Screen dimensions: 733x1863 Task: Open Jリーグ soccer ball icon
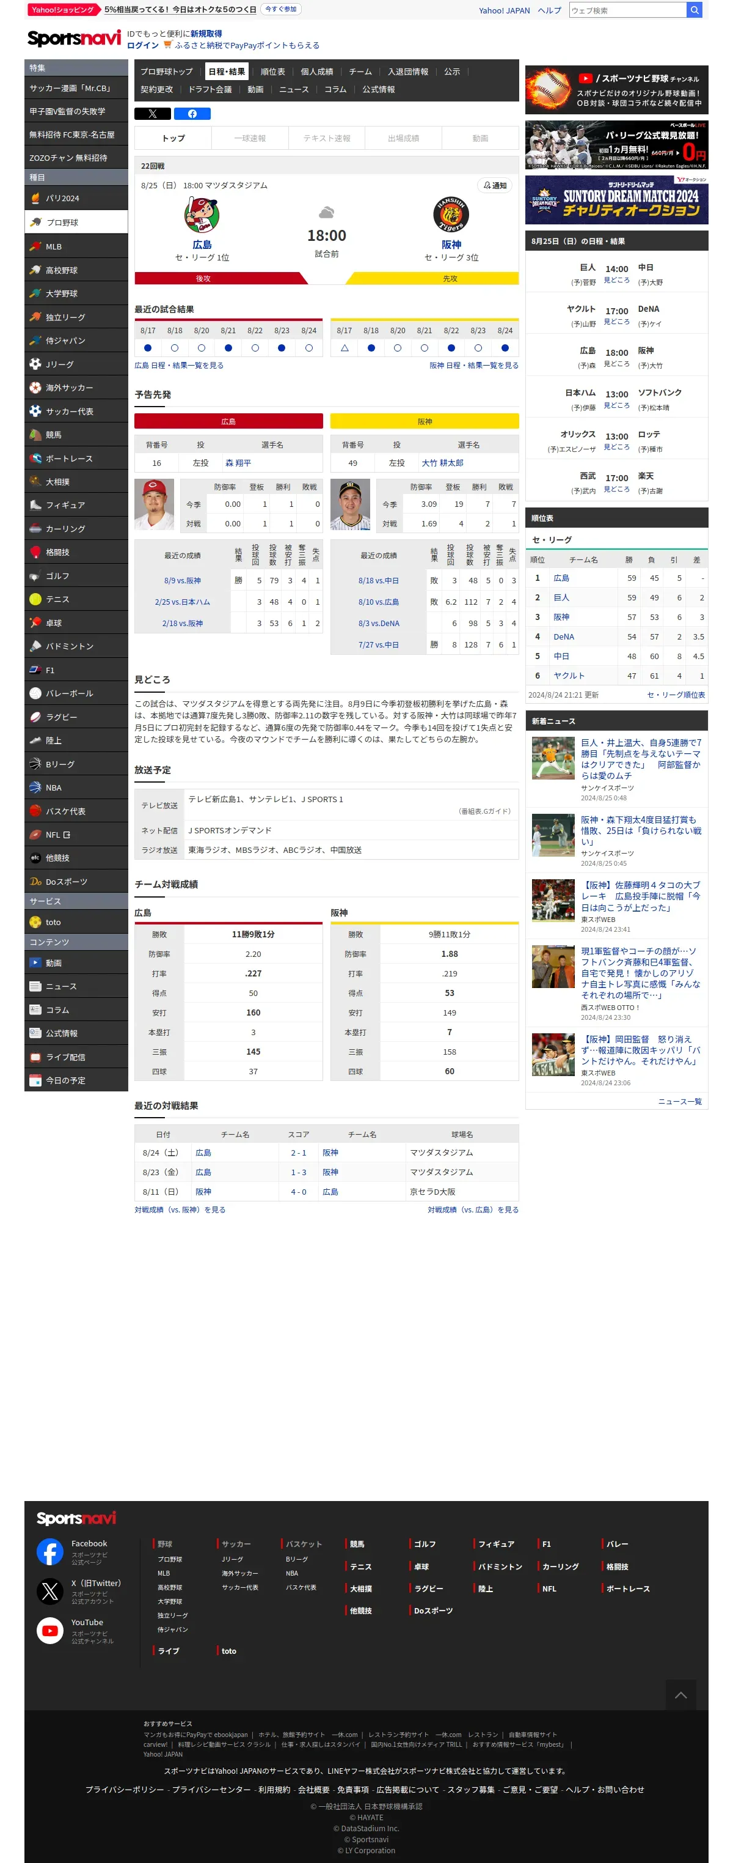(x=35, y=364)
